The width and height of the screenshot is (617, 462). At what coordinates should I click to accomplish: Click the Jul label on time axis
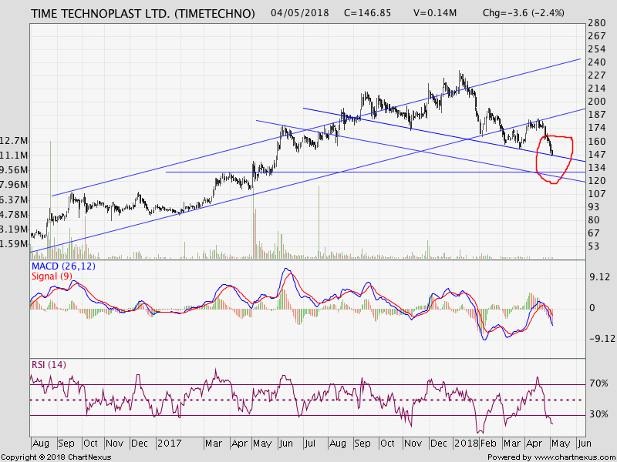click(310, 444)
